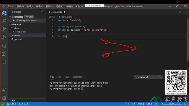Open the 转到(G) menu
Image resolution: width=189 pixels, height=106 pixels.
(x=50, y=6)
